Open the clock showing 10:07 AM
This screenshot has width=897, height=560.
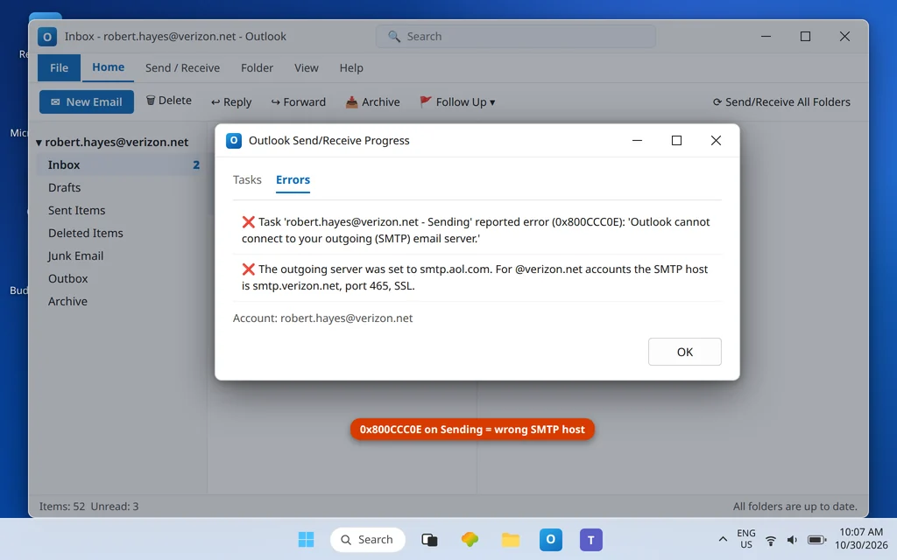pos(861,539)
